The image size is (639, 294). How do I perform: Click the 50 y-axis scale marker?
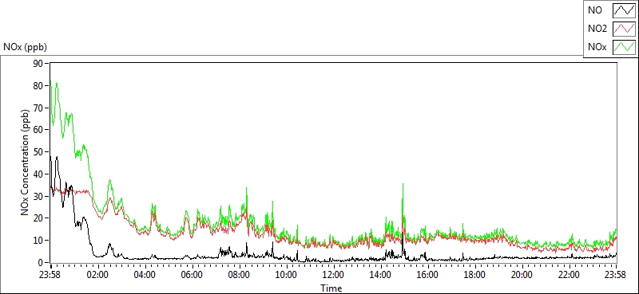pyautogui.click(x=38, y=152)
